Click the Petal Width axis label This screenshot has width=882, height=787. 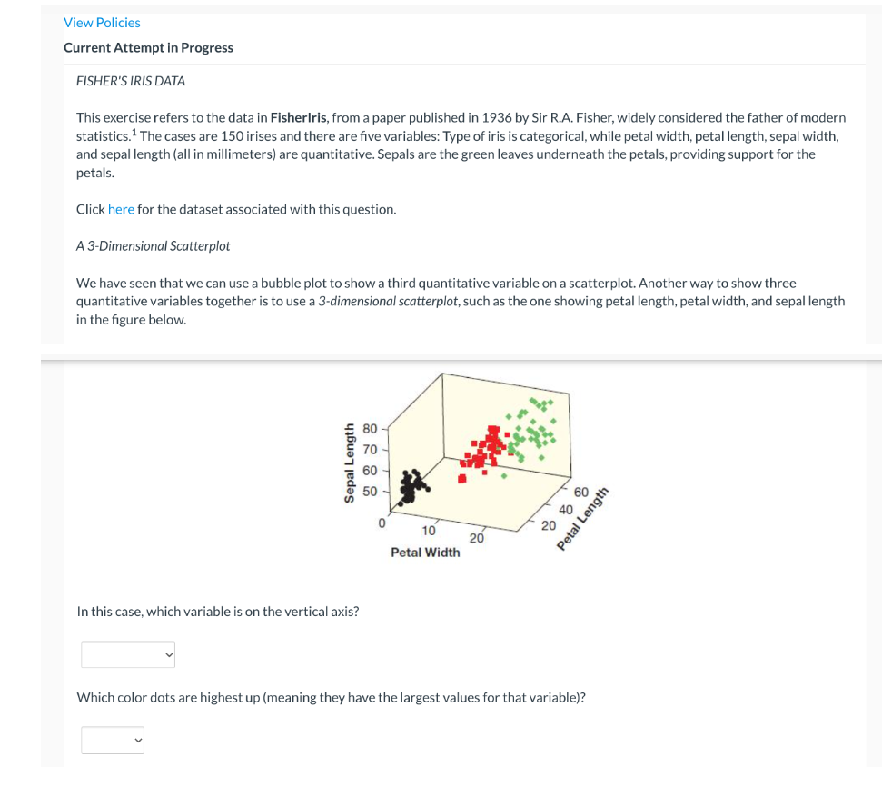(428, 550)
